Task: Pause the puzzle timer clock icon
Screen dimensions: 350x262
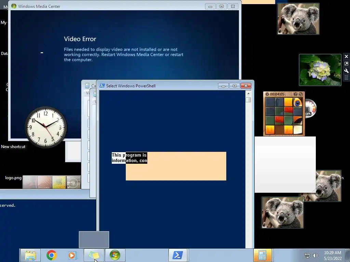Action: pos(267,94)
